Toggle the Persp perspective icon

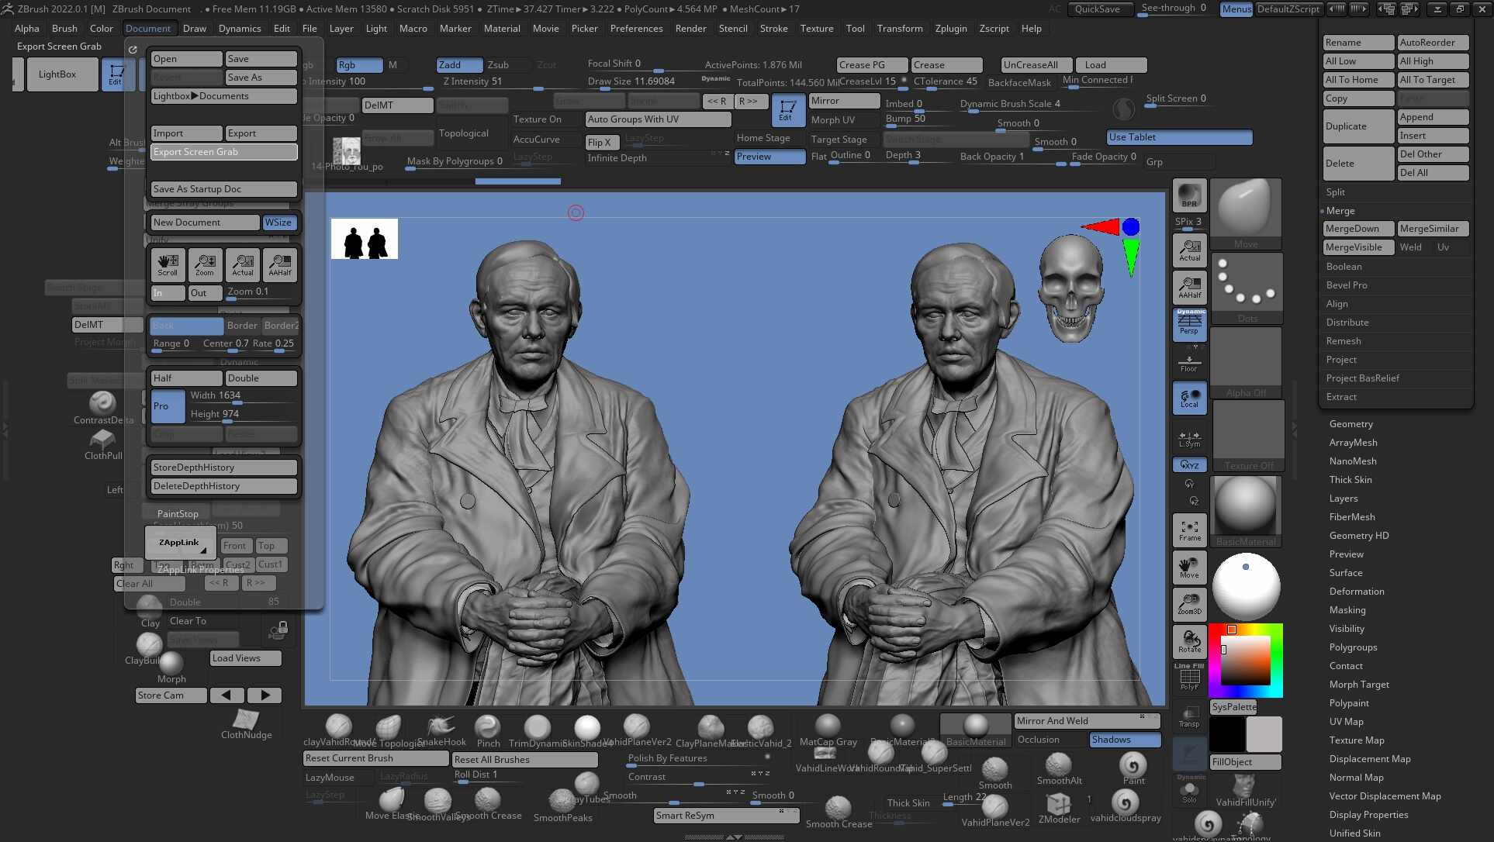[x=1189, y=324]
